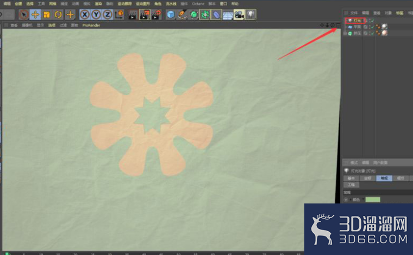Click viewport pan move icon
413x255 pixels.
(x=322, y=25)
